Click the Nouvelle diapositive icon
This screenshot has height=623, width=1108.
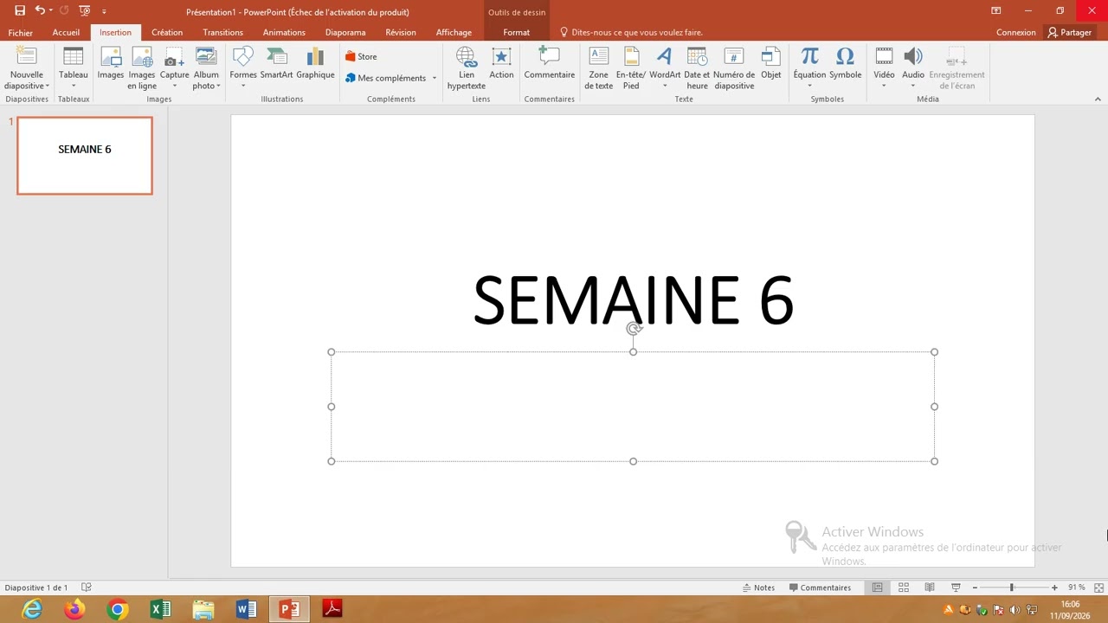click(x=27, y=56)
